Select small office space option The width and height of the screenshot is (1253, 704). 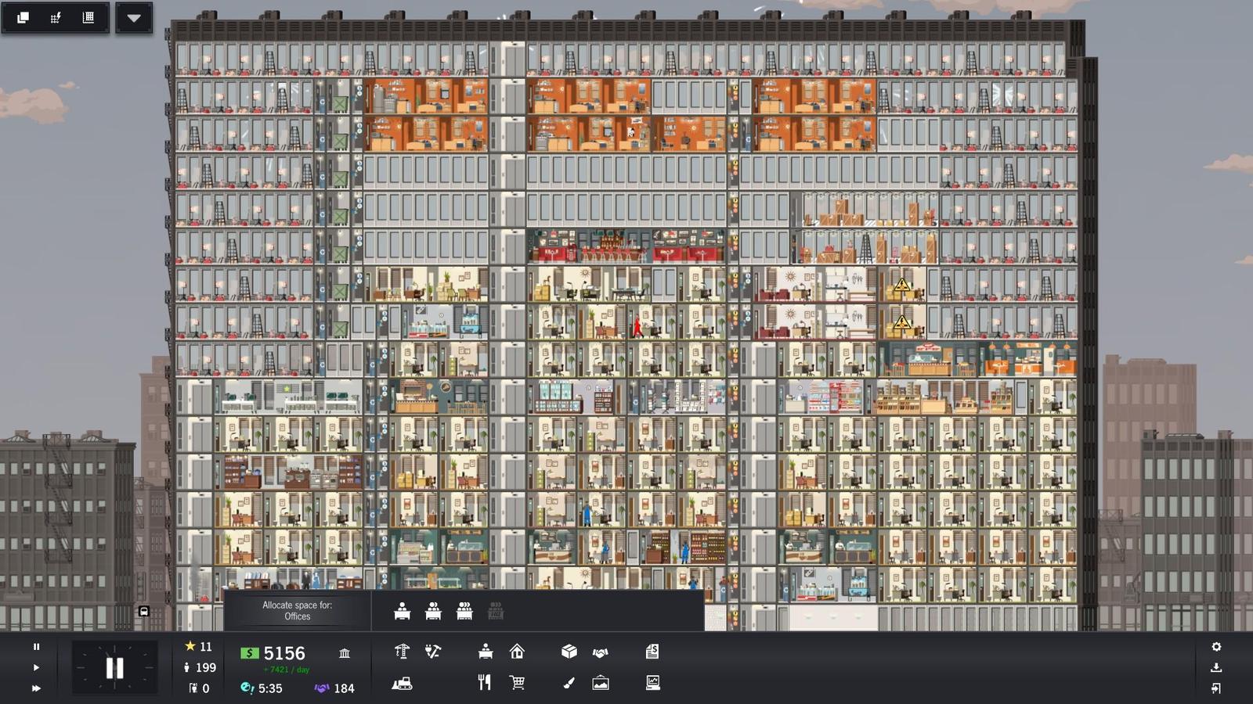(x=403, y=611)
